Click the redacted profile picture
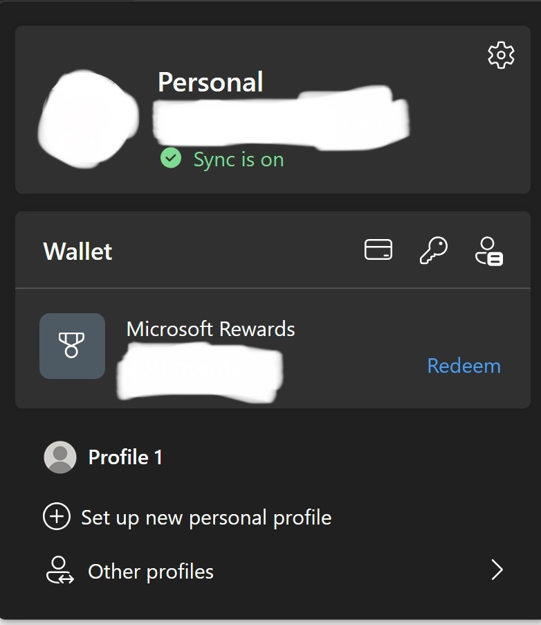The width and height of the screenshot is (541, 625). tap(89, 118)
